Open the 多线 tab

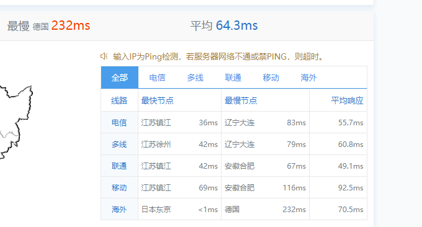[195, 78]
